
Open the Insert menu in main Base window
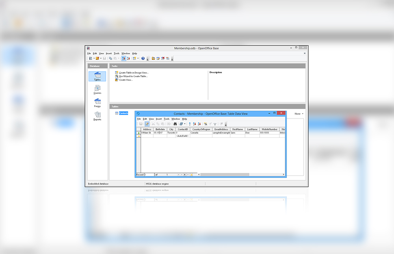pos(109,53)
